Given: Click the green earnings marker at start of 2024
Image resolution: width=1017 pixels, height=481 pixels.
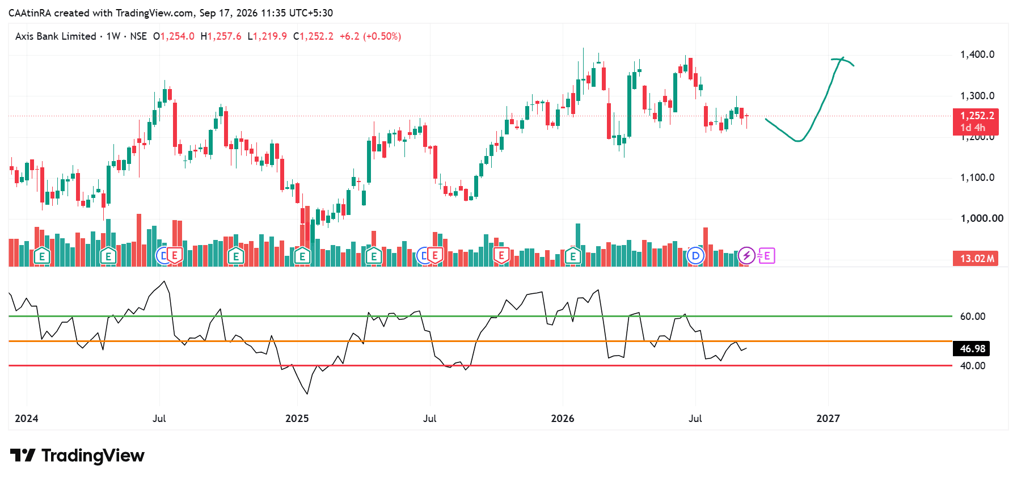Looking at the screenshot, I should pos(41,256).
